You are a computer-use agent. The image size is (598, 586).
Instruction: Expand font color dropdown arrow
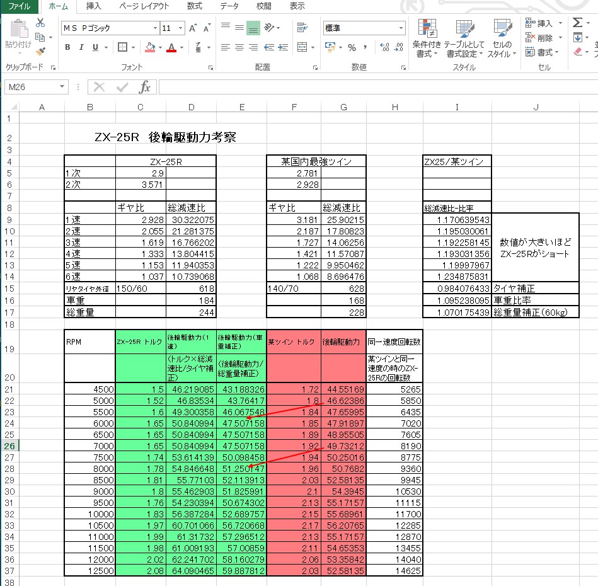click(x=182, y=48)
